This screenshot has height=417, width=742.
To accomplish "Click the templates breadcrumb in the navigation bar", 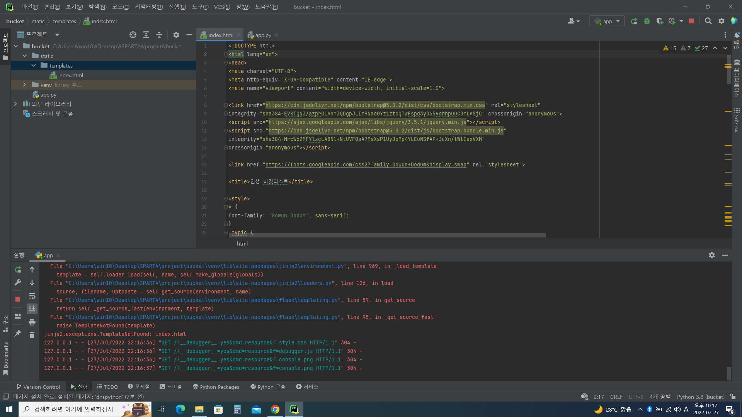I will tap(64, 21).
